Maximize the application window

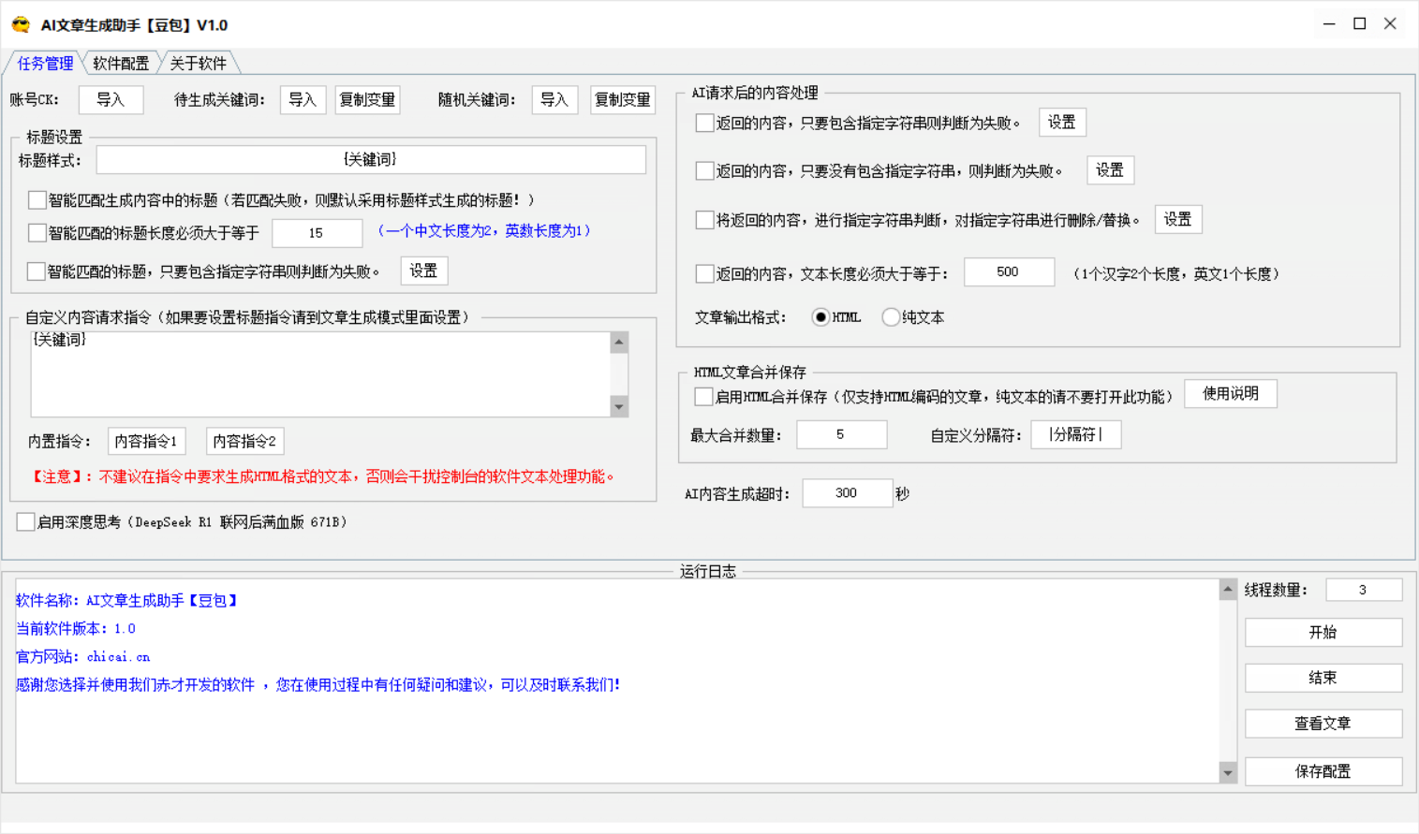(x=1360, y=24)
